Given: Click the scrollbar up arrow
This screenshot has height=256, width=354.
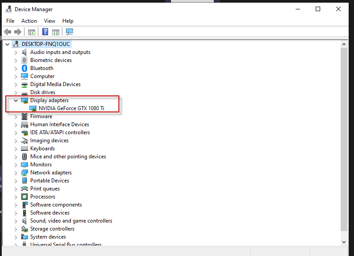Looking at the screenshot, I should [344, 44].
